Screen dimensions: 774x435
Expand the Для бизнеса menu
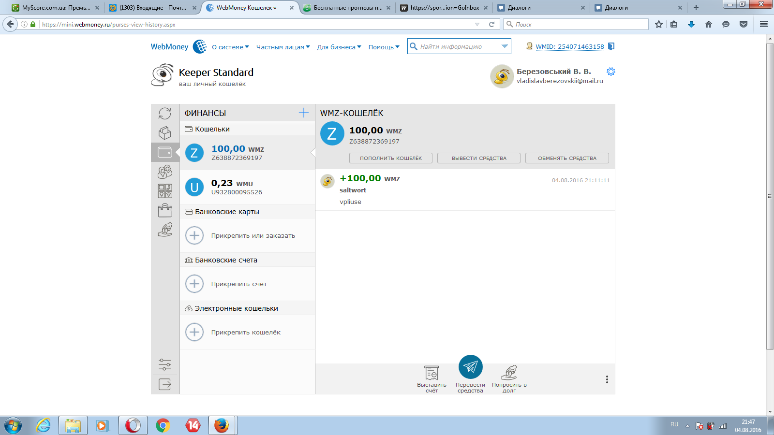pyautogui.click(x=339, y=47)
